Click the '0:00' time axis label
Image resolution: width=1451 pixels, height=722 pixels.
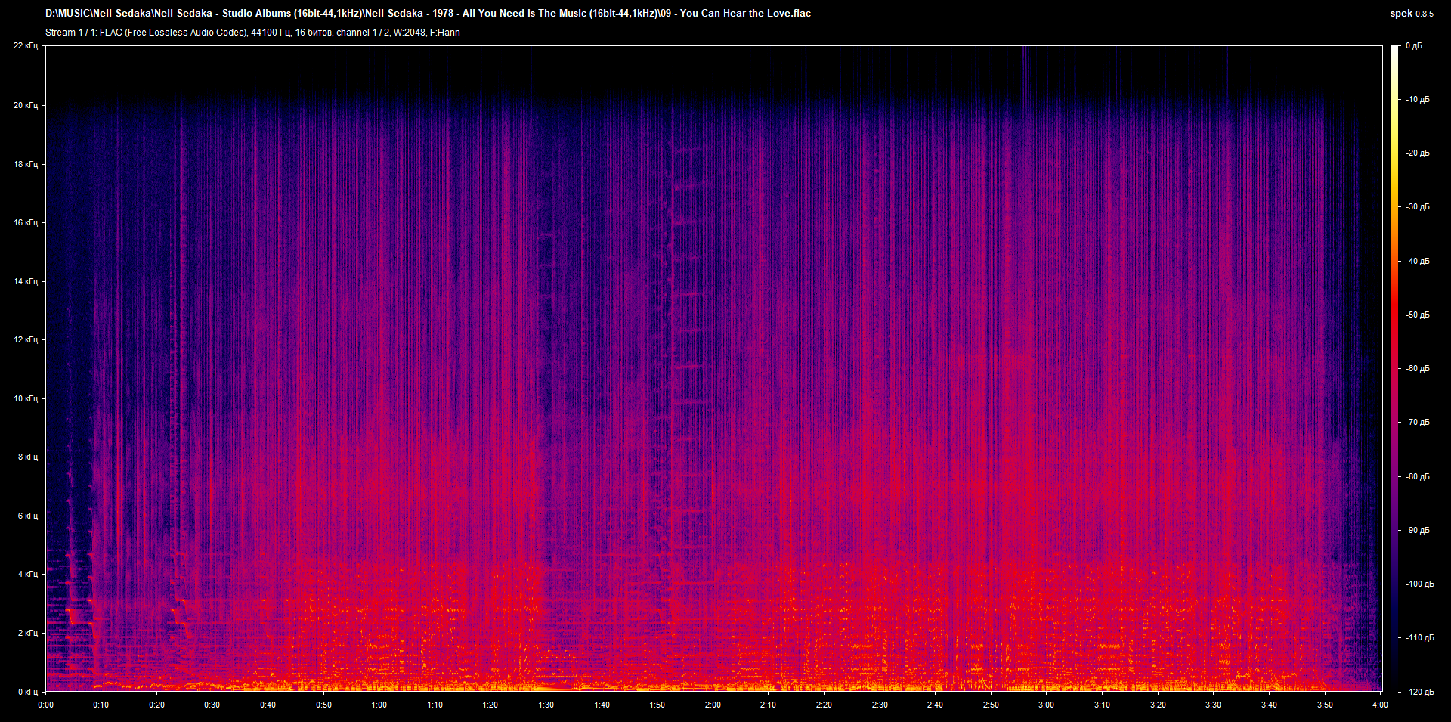[46, 705]
